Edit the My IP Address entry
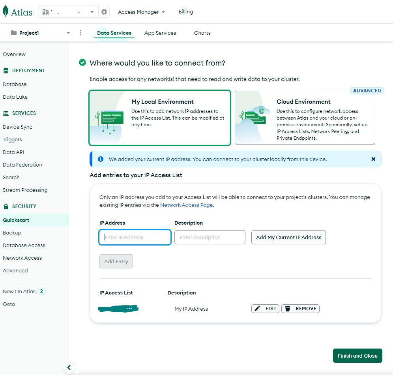Image resolution: width=393 pixels, height=375 pixels. tap(265, 309)
